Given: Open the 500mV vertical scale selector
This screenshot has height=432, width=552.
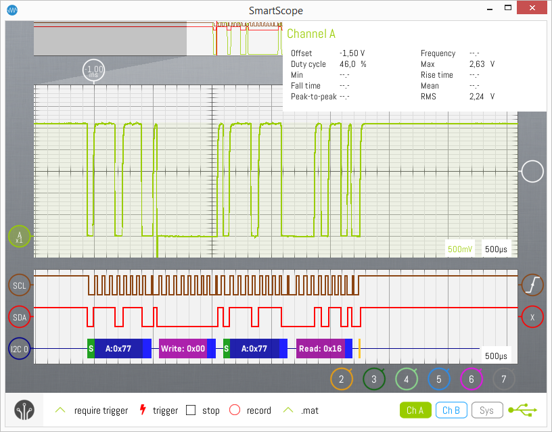Looking at the screenshot, I should click(x=461, y=249).
